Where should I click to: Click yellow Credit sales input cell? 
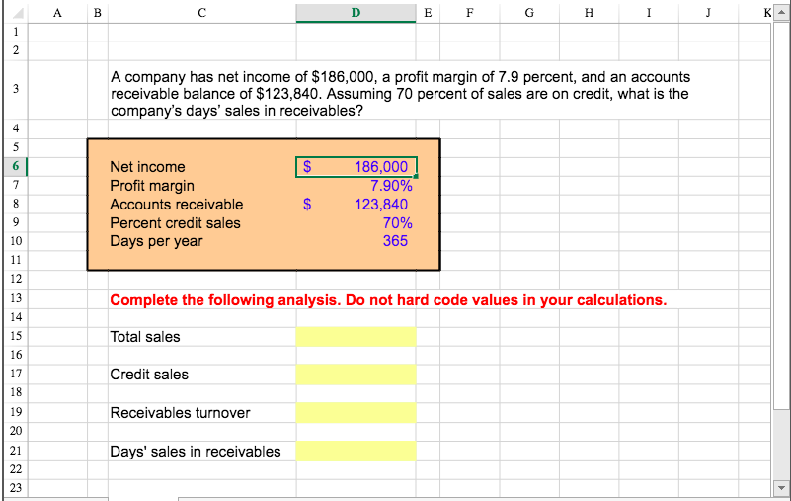pos(356,375)
